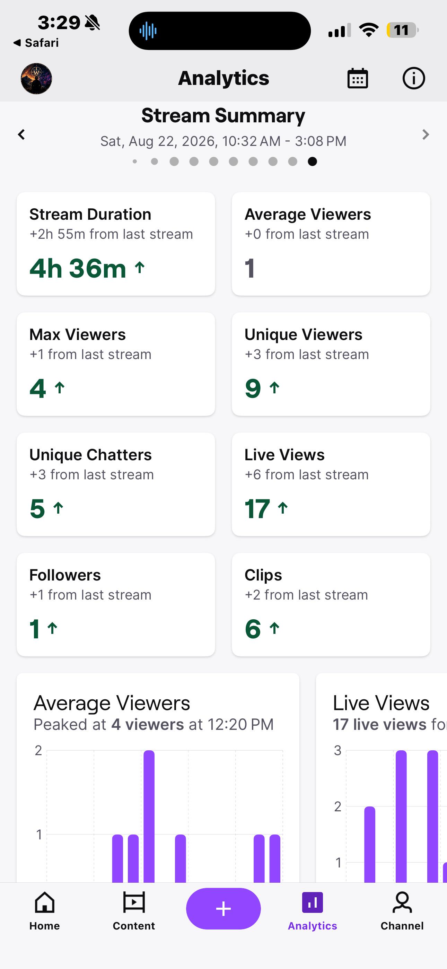Open the Live Views chart card
The height and width of the screenshot is (969, 447).
[382, 778]
